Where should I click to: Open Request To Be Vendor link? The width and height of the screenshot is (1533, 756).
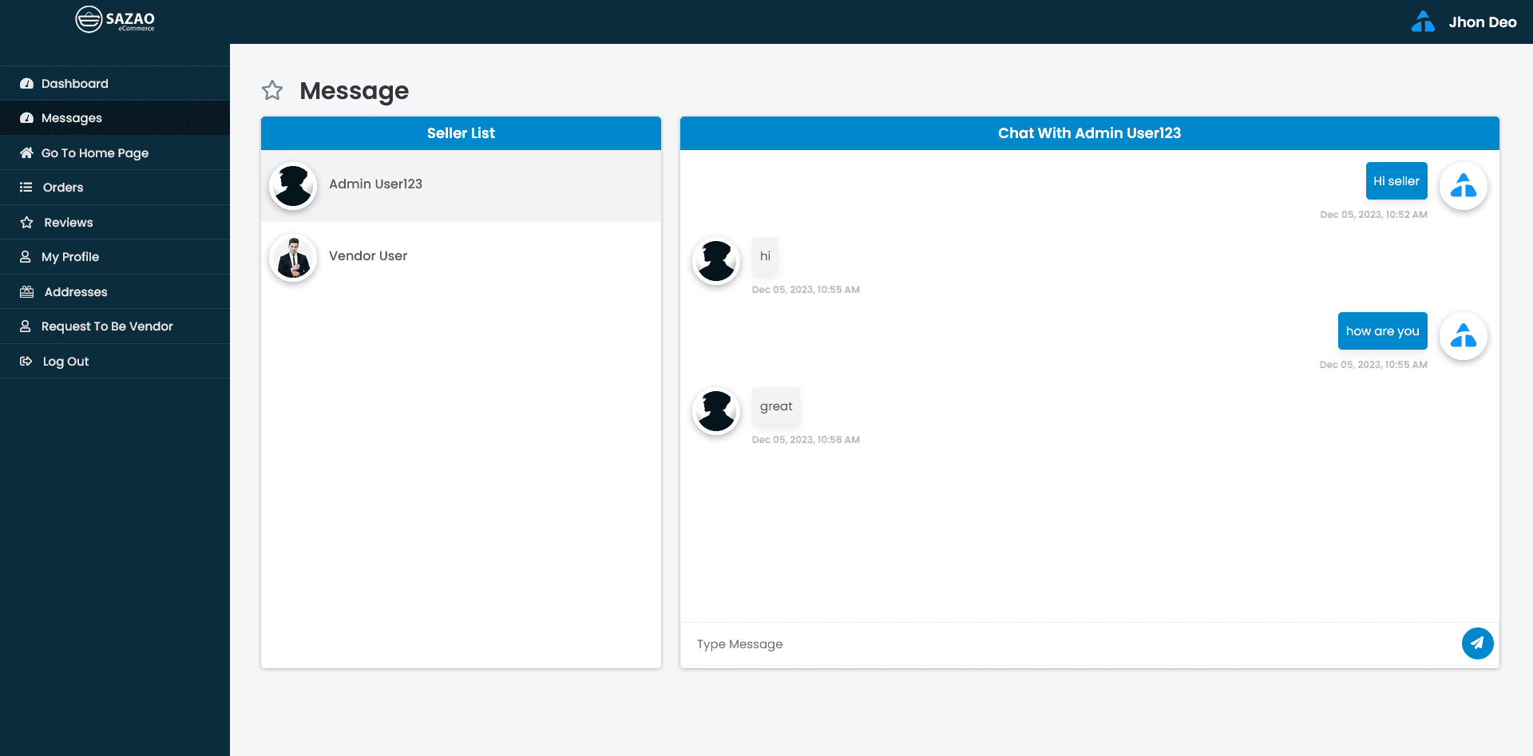pyautogui.click(x=107, y=327)
